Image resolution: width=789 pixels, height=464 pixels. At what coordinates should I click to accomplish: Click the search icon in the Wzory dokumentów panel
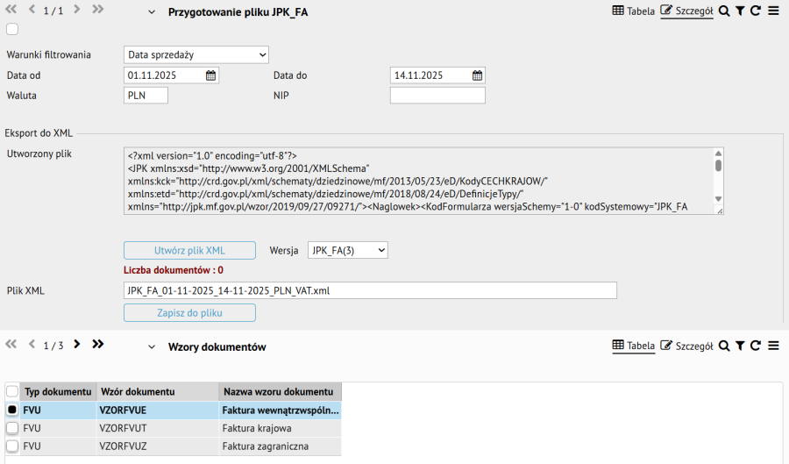click(724, 346)
